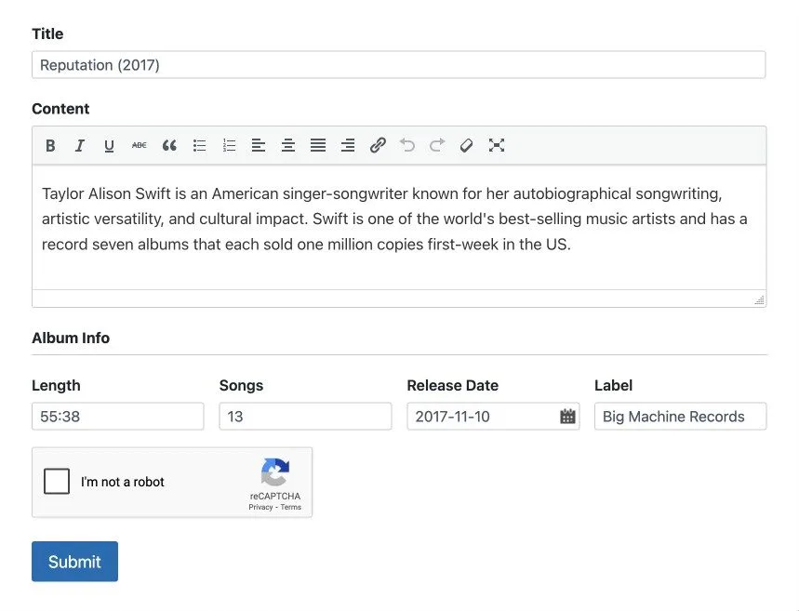Submit the album form
Viewport: 799px width, 611px height.
tap(75, 562)
